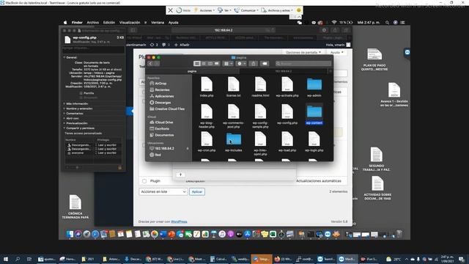Check the Plugin select-all checkbox
This screenshot has height=264, width=469.
[x=144, y=181]
